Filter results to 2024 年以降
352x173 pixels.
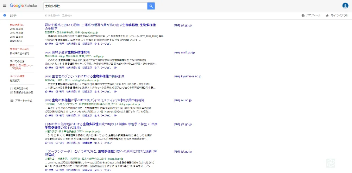(17, 29)
